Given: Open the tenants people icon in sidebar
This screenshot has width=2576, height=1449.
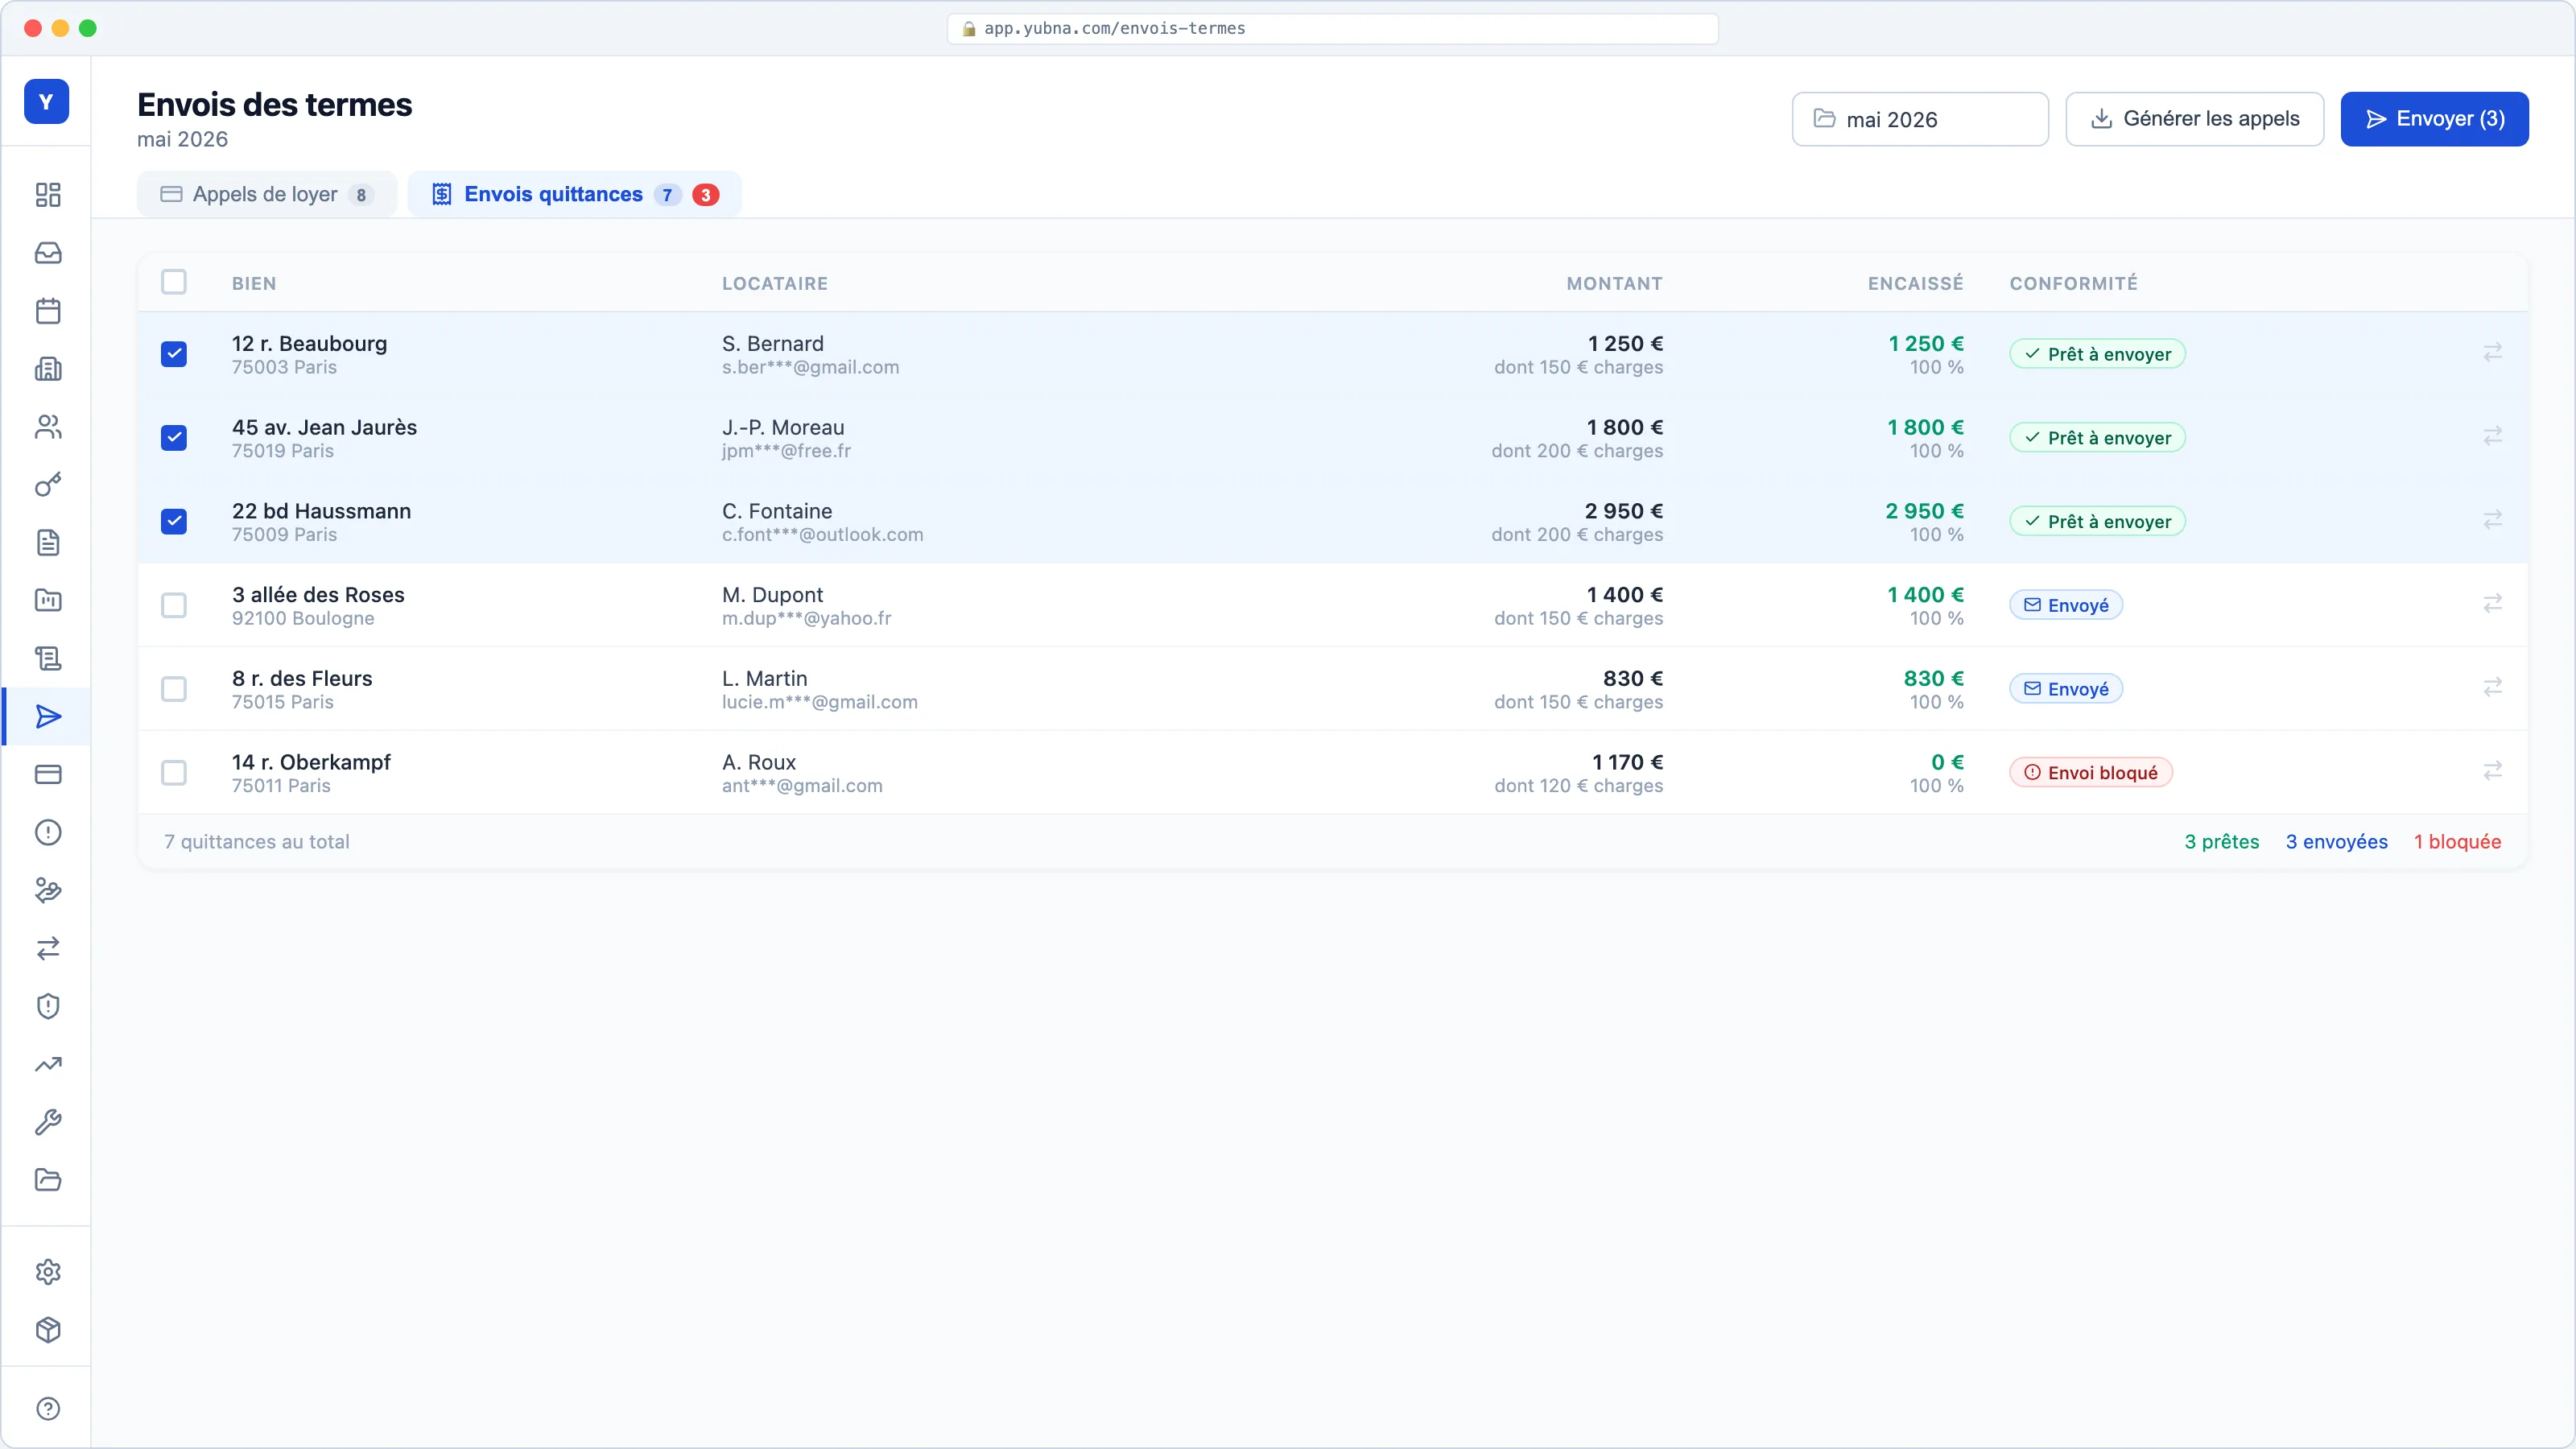Looking at the screenshot, I should 48,427.
